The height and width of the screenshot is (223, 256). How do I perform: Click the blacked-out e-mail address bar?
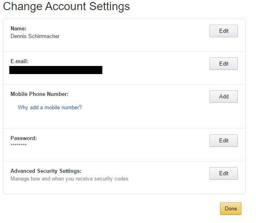56,70
